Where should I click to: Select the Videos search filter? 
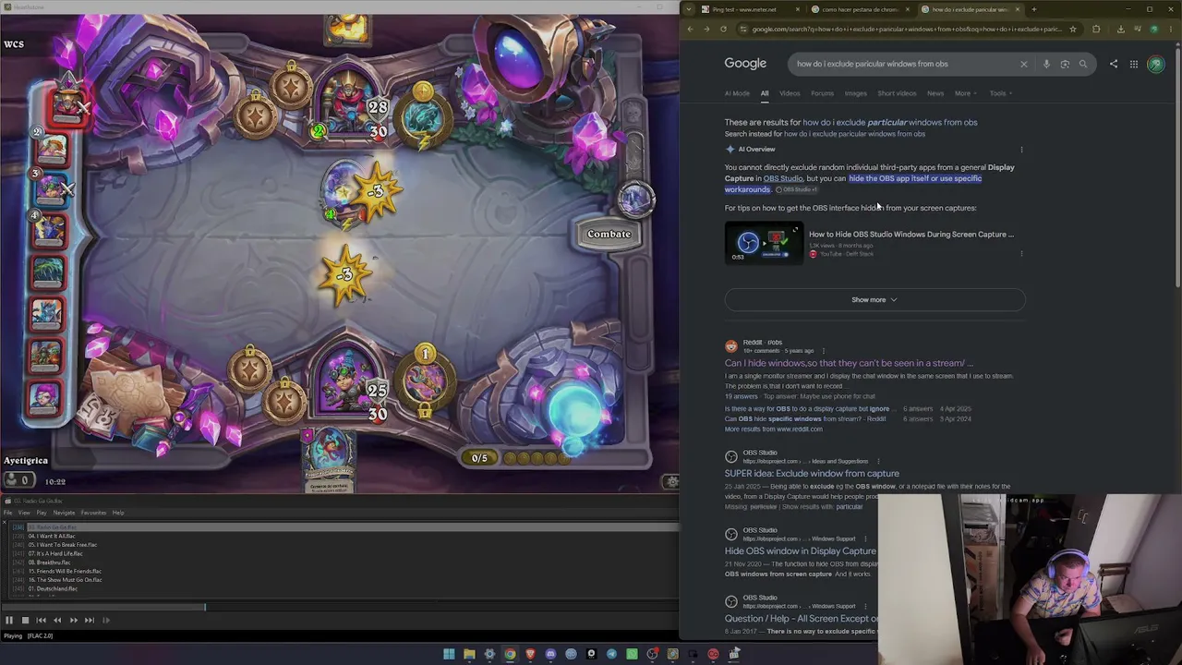[790, 93]
